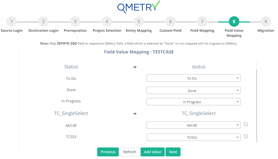Screen dimensions: 278x159
Task: Tick the checkbox next to AbCdE
Action: coord(246,124)
